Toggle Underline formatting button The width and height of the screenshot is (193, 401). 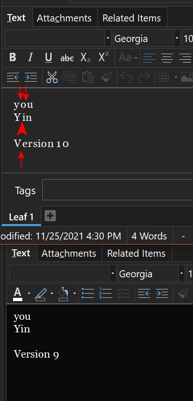point(48,57)
